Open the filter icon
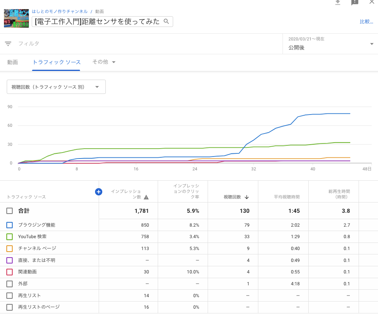The image size is (378, 319). [8, 44]
